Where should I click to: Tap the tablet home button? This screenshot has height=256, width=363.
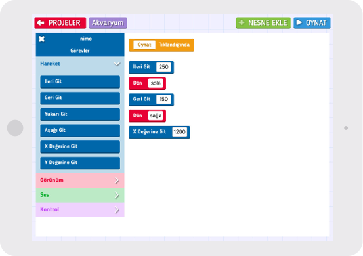pyautogui.click(x=15, y=128)
